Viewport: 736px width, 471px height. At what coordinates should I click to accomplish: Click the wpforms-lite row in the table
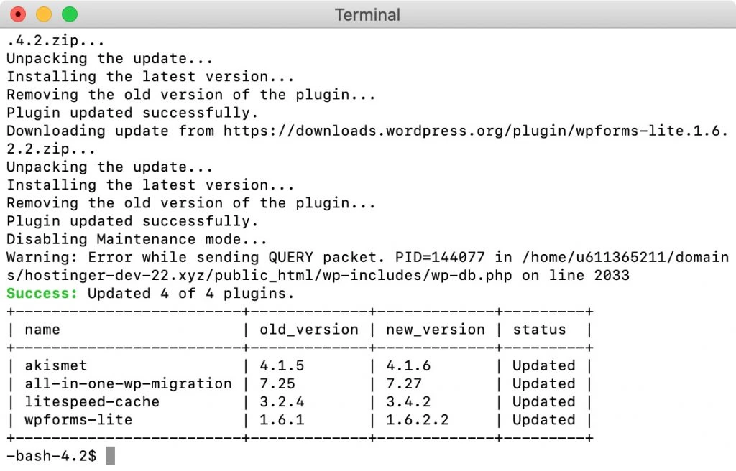[x=78, y=420]
